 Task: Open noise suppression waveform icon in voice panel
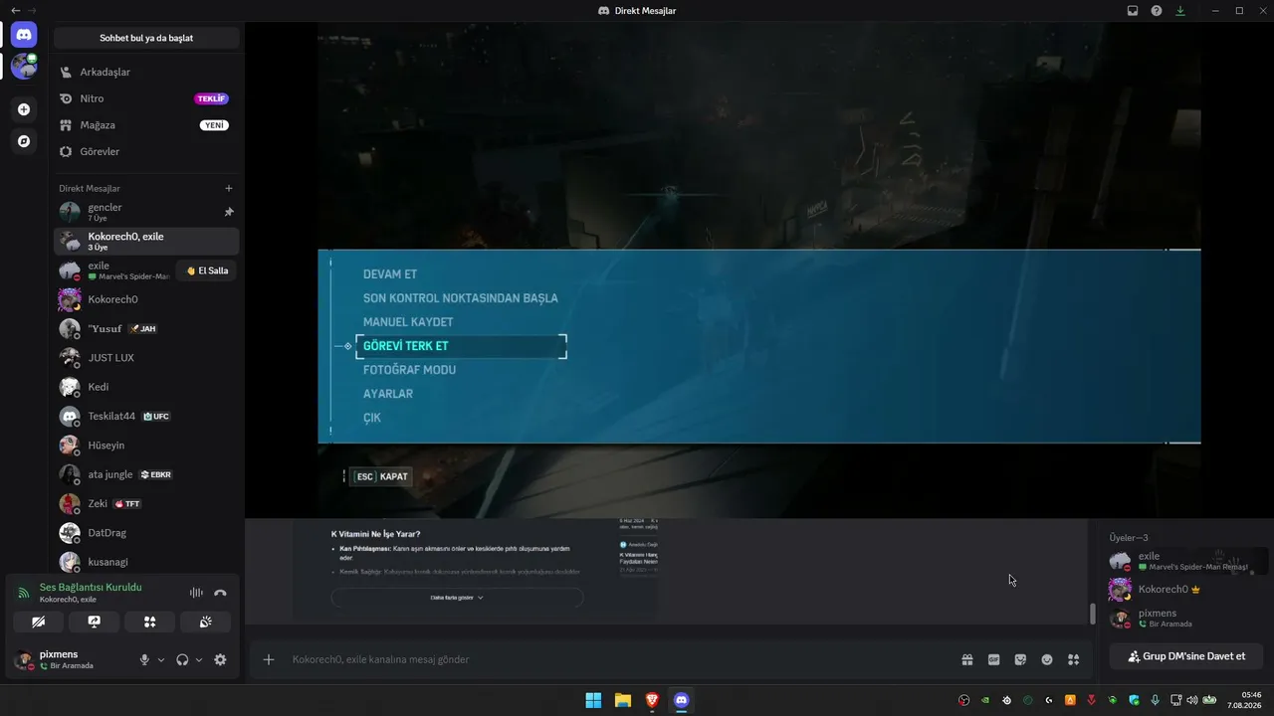(196, 593)
